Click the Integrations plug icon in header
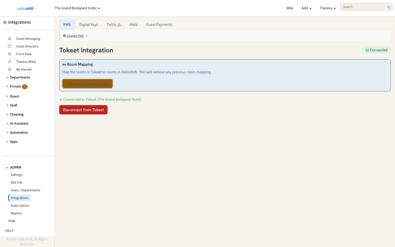 5,23
